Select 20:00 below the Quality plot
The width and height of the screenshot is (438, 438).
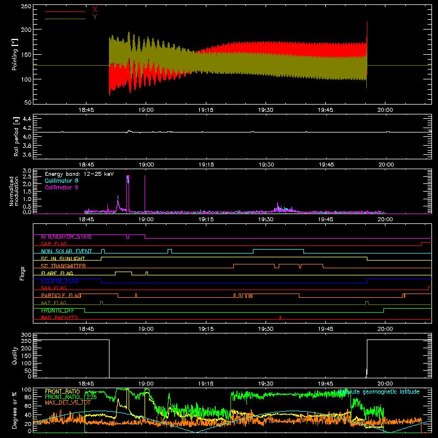[385, 384]
